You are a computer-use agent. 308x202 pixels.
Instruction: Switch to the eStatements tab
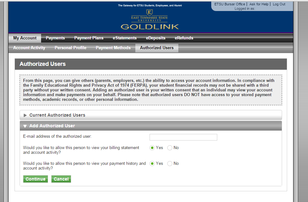click(125, 38)
